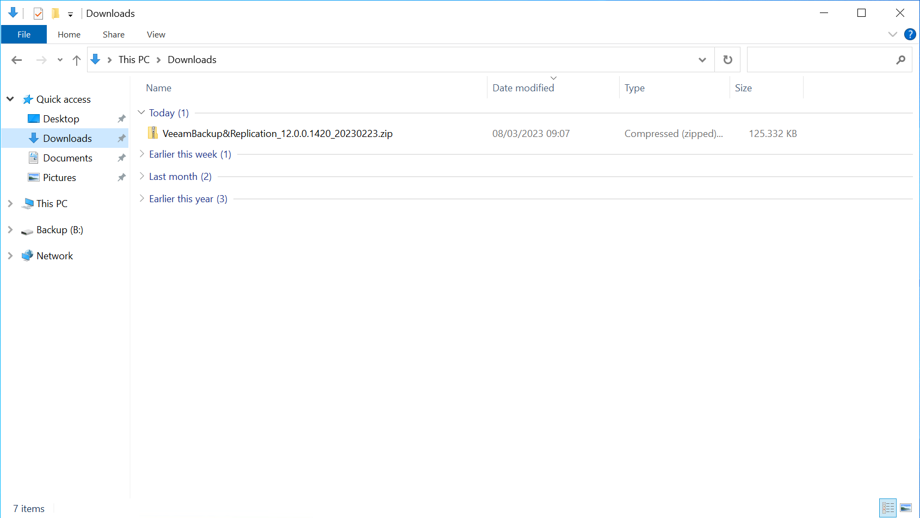Image resolution: width=920 pixels, height=518 pixels.
Task: Click the Compressed (zipped) type cell
Action: [x=674, y=134]
